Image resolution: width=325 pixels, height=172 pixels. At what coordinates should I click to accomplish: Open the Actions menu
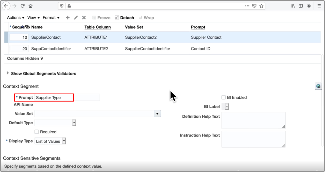point(16,18)
